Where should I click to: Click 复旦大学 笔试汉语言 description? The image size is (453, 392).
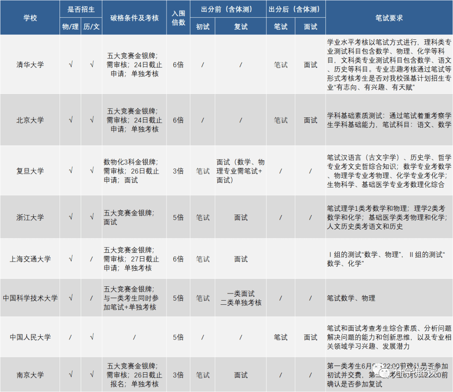tap(389, 171)
